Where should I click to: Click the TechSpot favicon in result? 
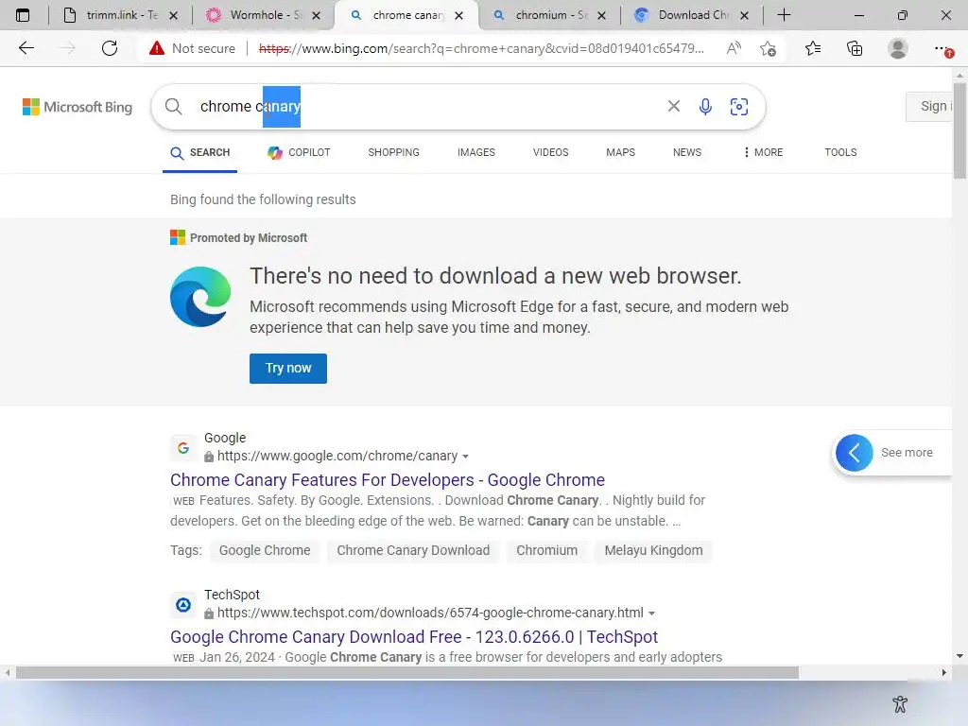183,604
